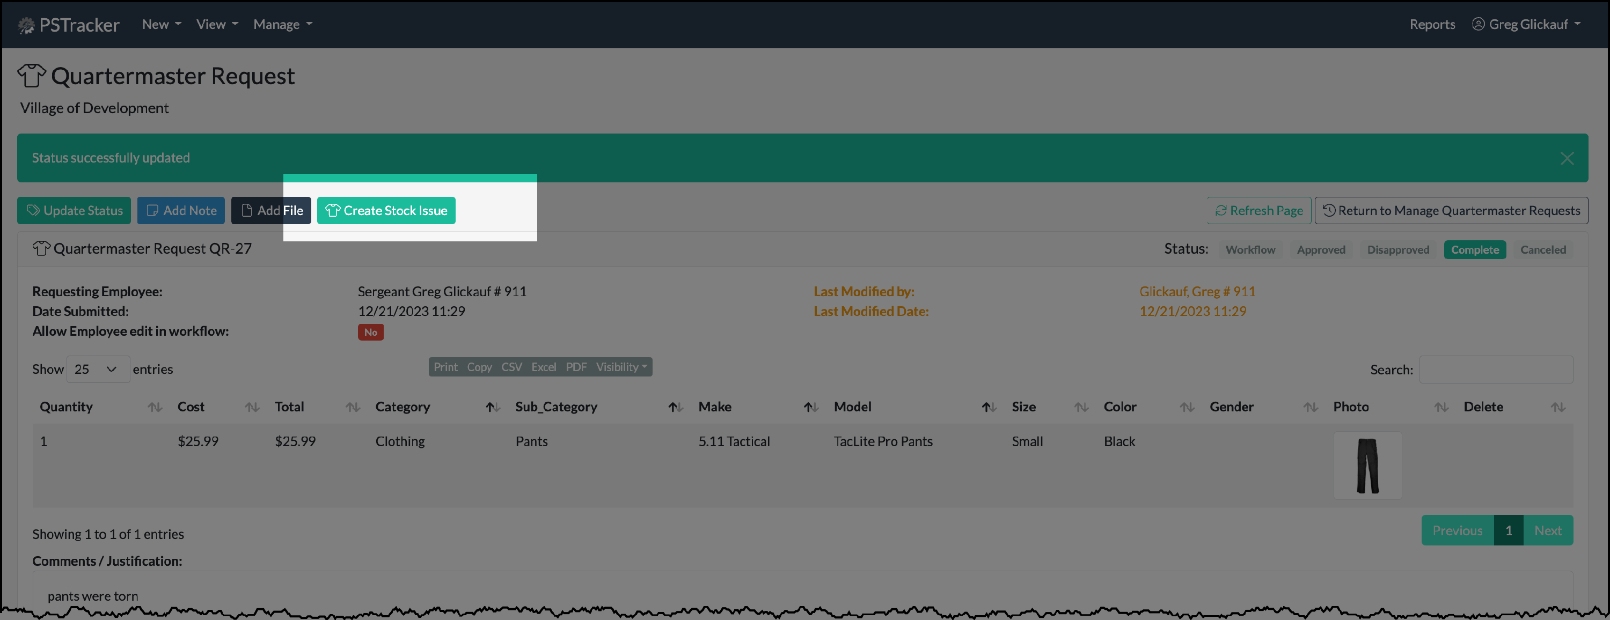Set request status to Canceled
Screen dimensions: 1610x620
click(1543, 249)
